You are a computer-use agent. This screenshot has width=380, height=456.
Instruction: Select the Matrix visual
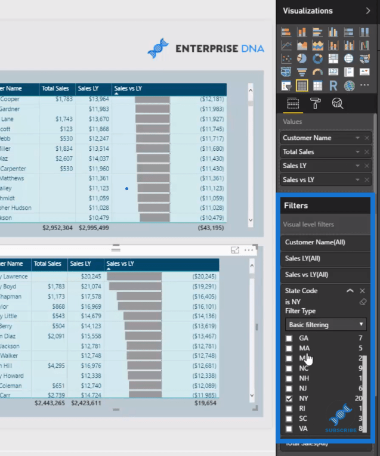point(317,86)
